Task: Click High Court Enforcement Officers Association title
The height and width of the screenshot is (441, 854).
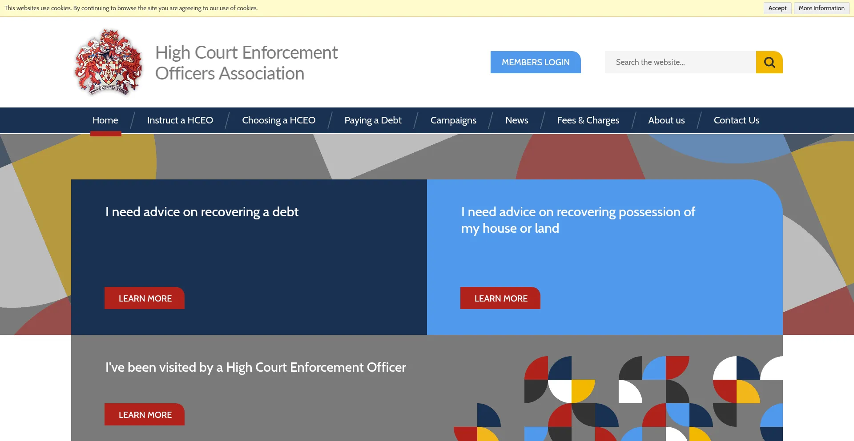Action: pos(246,63)
